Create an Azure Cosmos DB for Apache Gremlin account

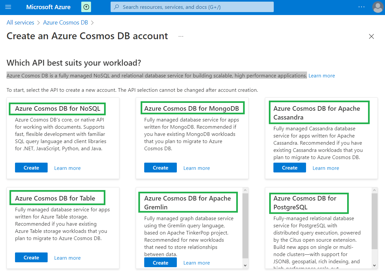[160, 263]
